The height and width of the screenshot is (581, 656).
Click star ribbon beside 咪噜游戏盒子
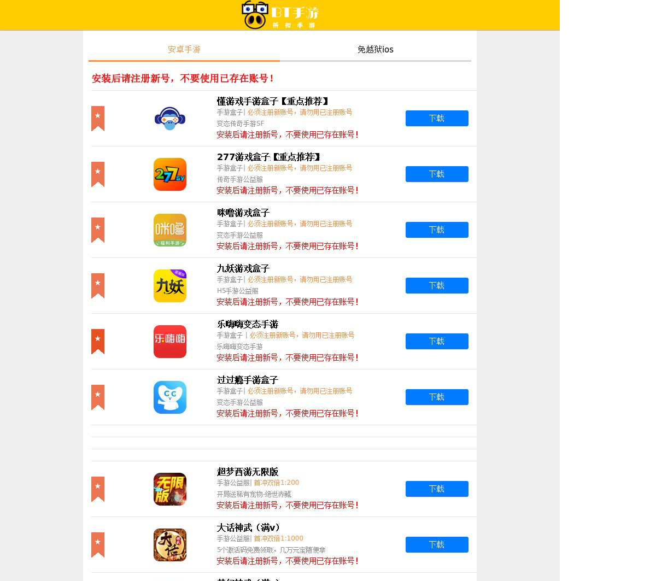click(x=98, y=230)
